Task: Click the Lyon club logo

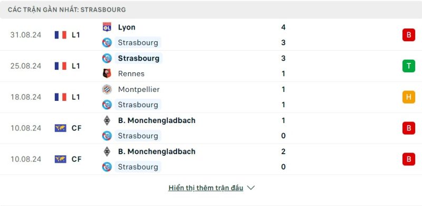Action: pyautogui.click(x=107, y=27)
